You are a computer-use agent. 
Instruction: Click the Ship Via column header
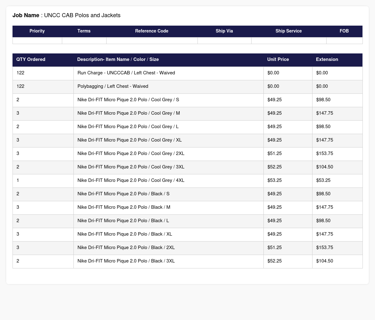click(224, 31)
